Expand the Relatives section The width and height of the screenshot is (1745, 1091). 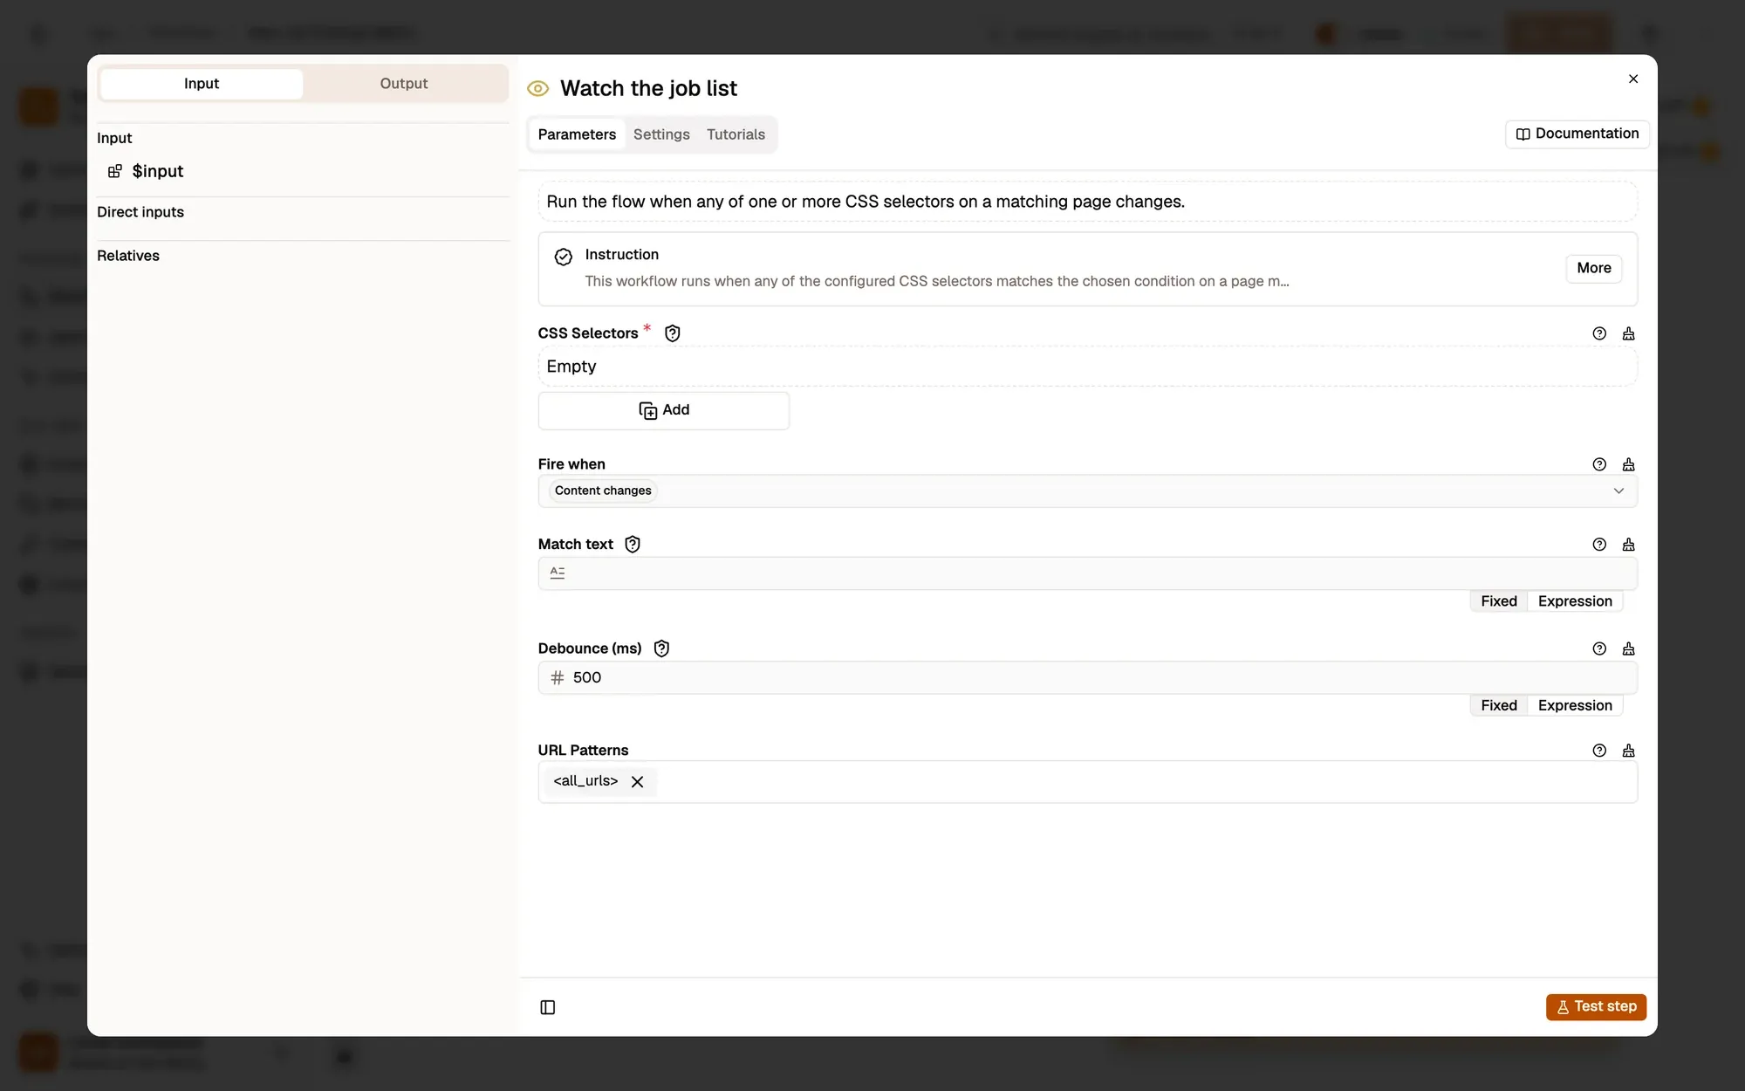[128, 256]
